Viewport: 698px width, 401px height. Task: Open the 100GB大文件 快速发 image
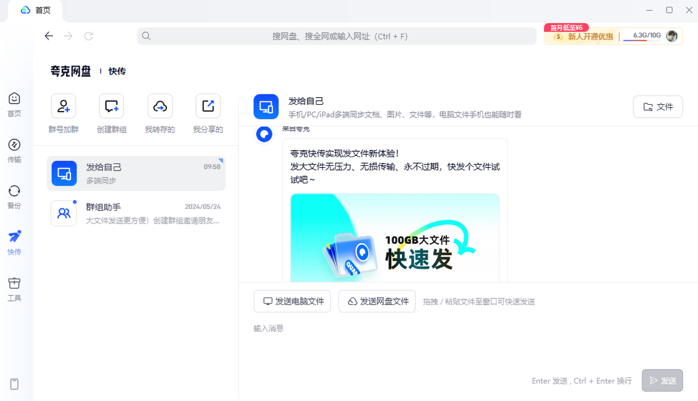[x=395, y=238]
